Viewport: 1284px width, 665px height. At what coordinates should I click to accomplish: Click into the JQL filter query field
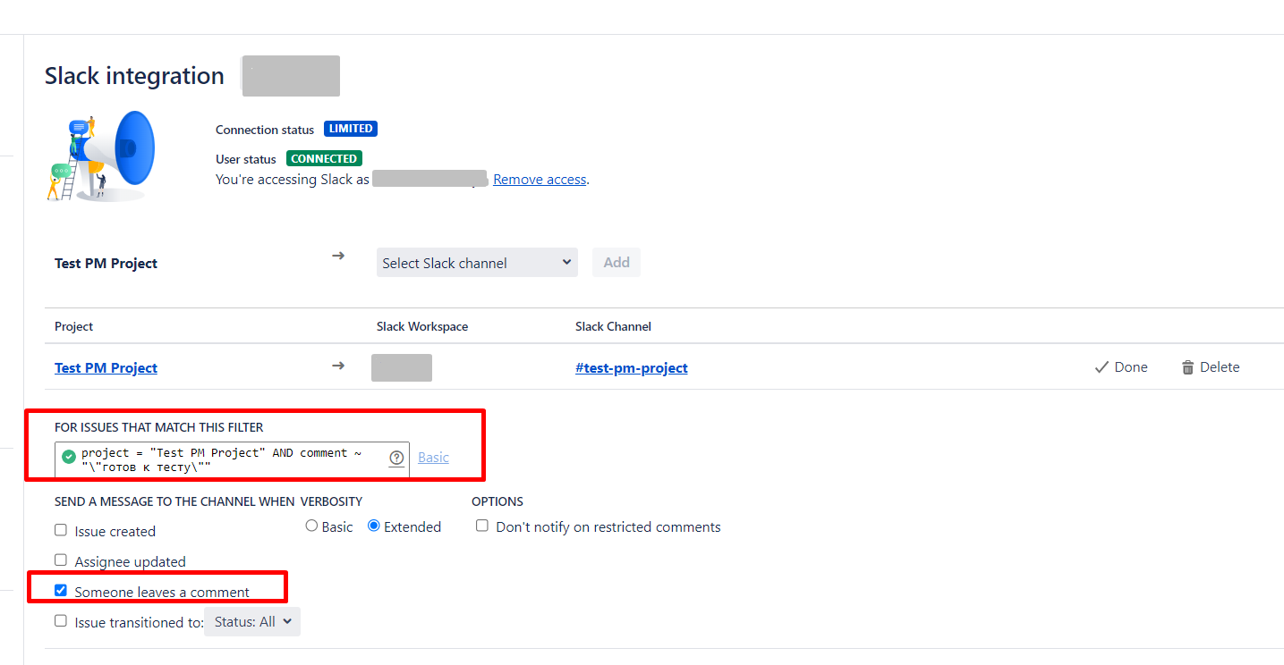click(233, 459)
